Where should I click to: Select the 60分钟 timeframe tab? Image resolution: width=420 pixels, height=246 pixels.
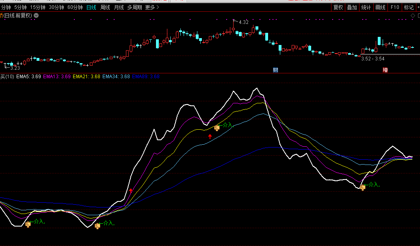coord(75,7)
